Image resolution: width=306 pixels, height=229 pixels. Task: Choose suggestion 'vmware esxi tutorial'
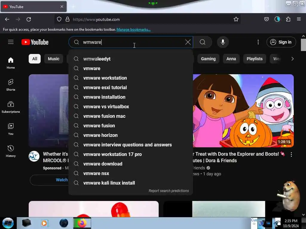pyautogui.click(x=131, y=87)
